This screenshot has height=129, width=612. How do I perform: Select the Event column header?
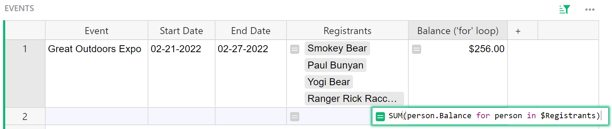click(x=96, y=31)
